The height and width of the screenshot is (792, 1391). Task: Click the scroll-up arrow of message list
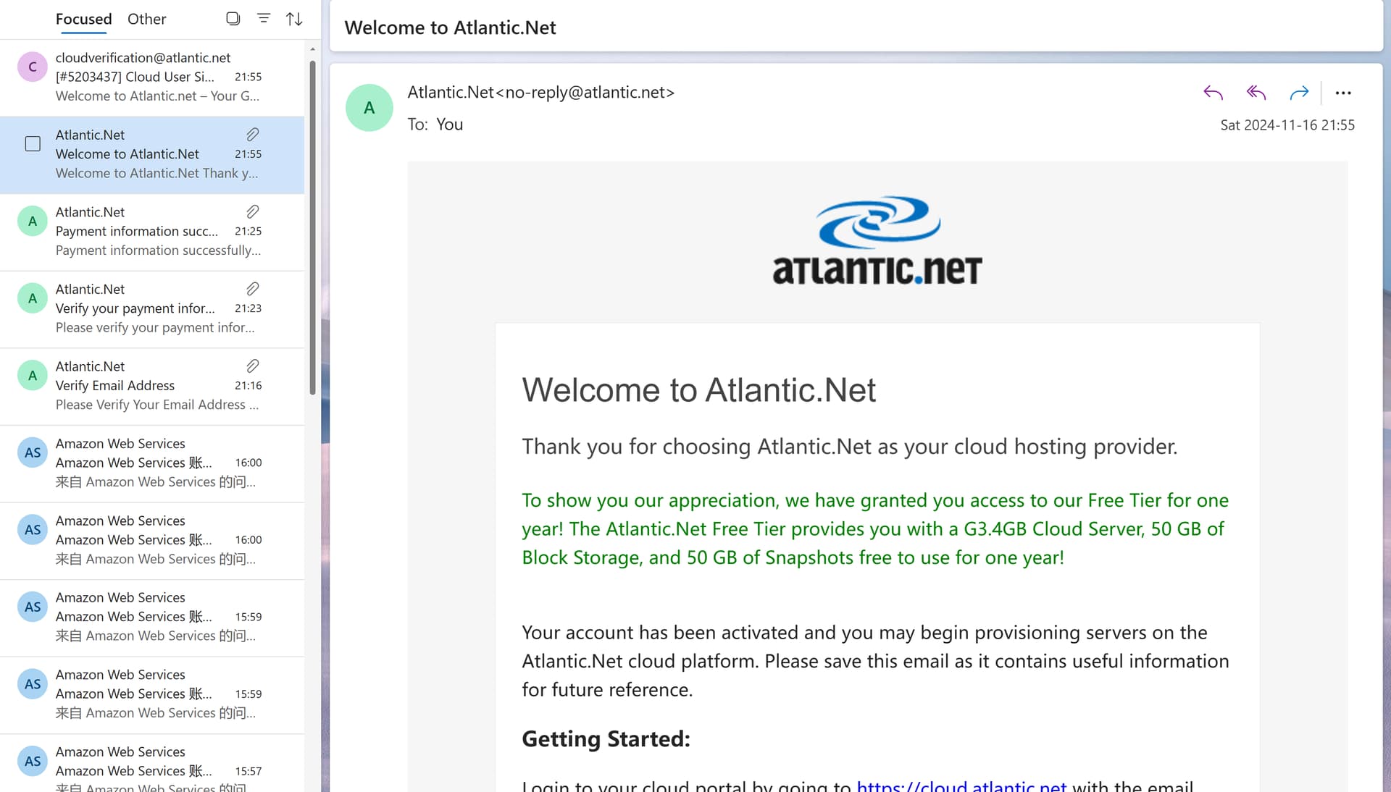pos(313,49)
